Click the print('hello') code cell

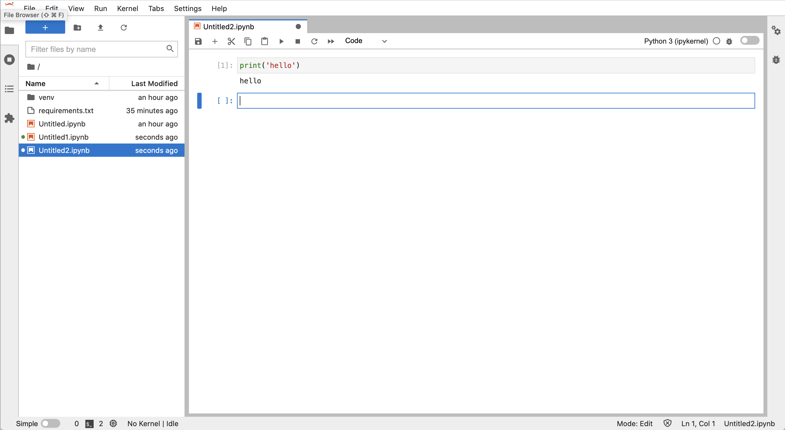(496, 65)
